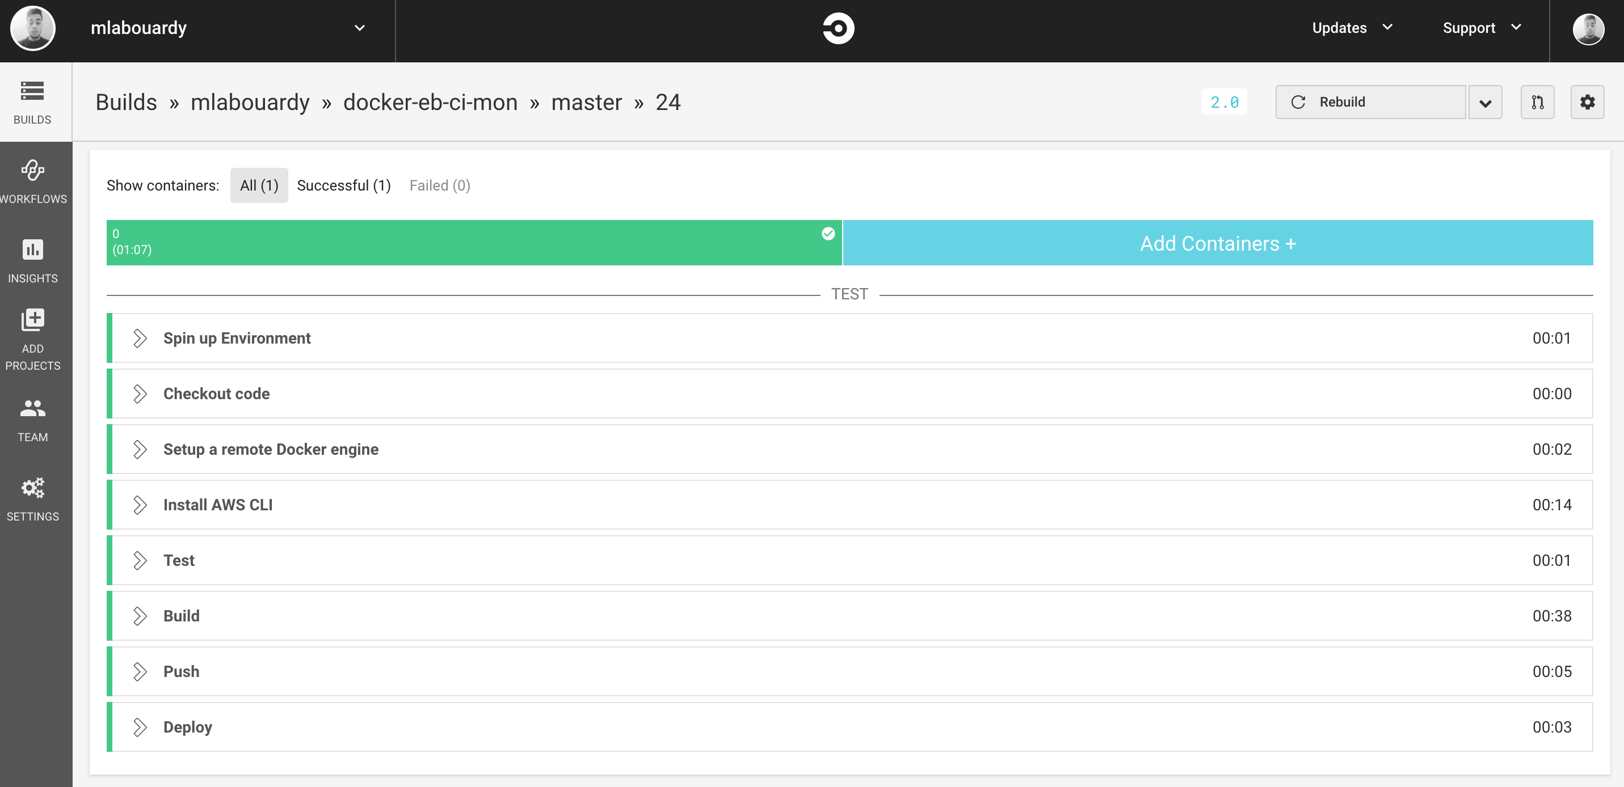Open Add Projects in sidebar
1624x787 pixels.
(33, 339)
